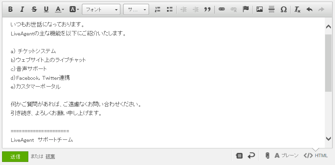Viewport: 335px width, 165px height.
Task: Undo the last edit
Action: [x=309, y=10]
